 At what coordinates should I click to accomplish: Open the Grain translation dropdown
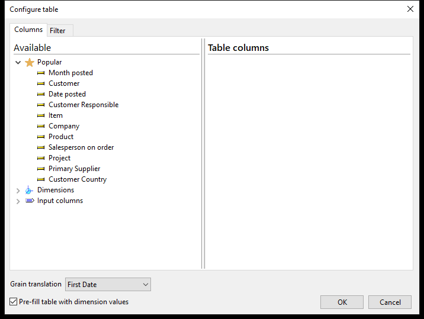tap(108, 285)
